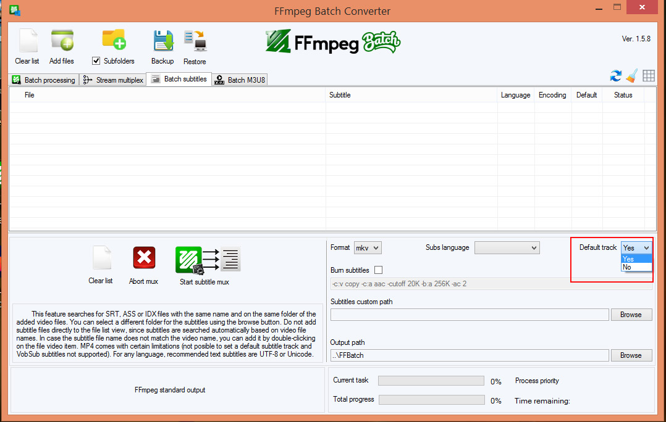This screenshot has width=666, height=422.
Task: Click the Current task progress bar
Action: (x=431, y=381)
